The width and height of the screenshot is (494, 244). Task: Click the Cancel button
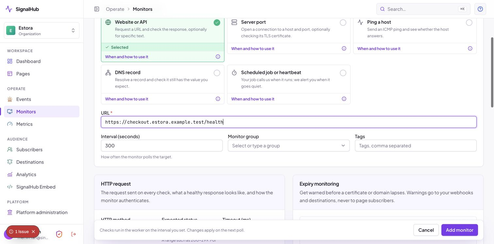(x=426, y=230)
